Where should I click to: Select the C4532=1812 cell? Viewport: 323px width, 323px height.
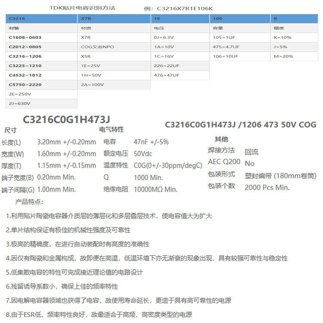pos(41,75)
